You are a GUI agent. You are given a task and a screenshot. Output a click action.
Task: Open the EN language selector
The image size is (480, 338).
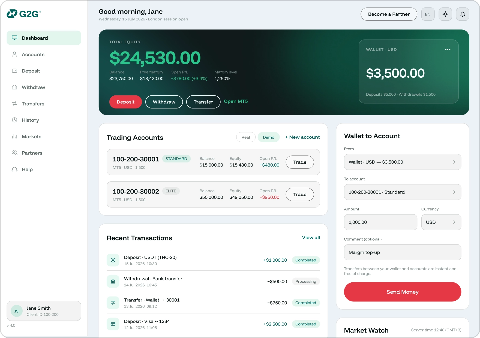tap(428, 14)
